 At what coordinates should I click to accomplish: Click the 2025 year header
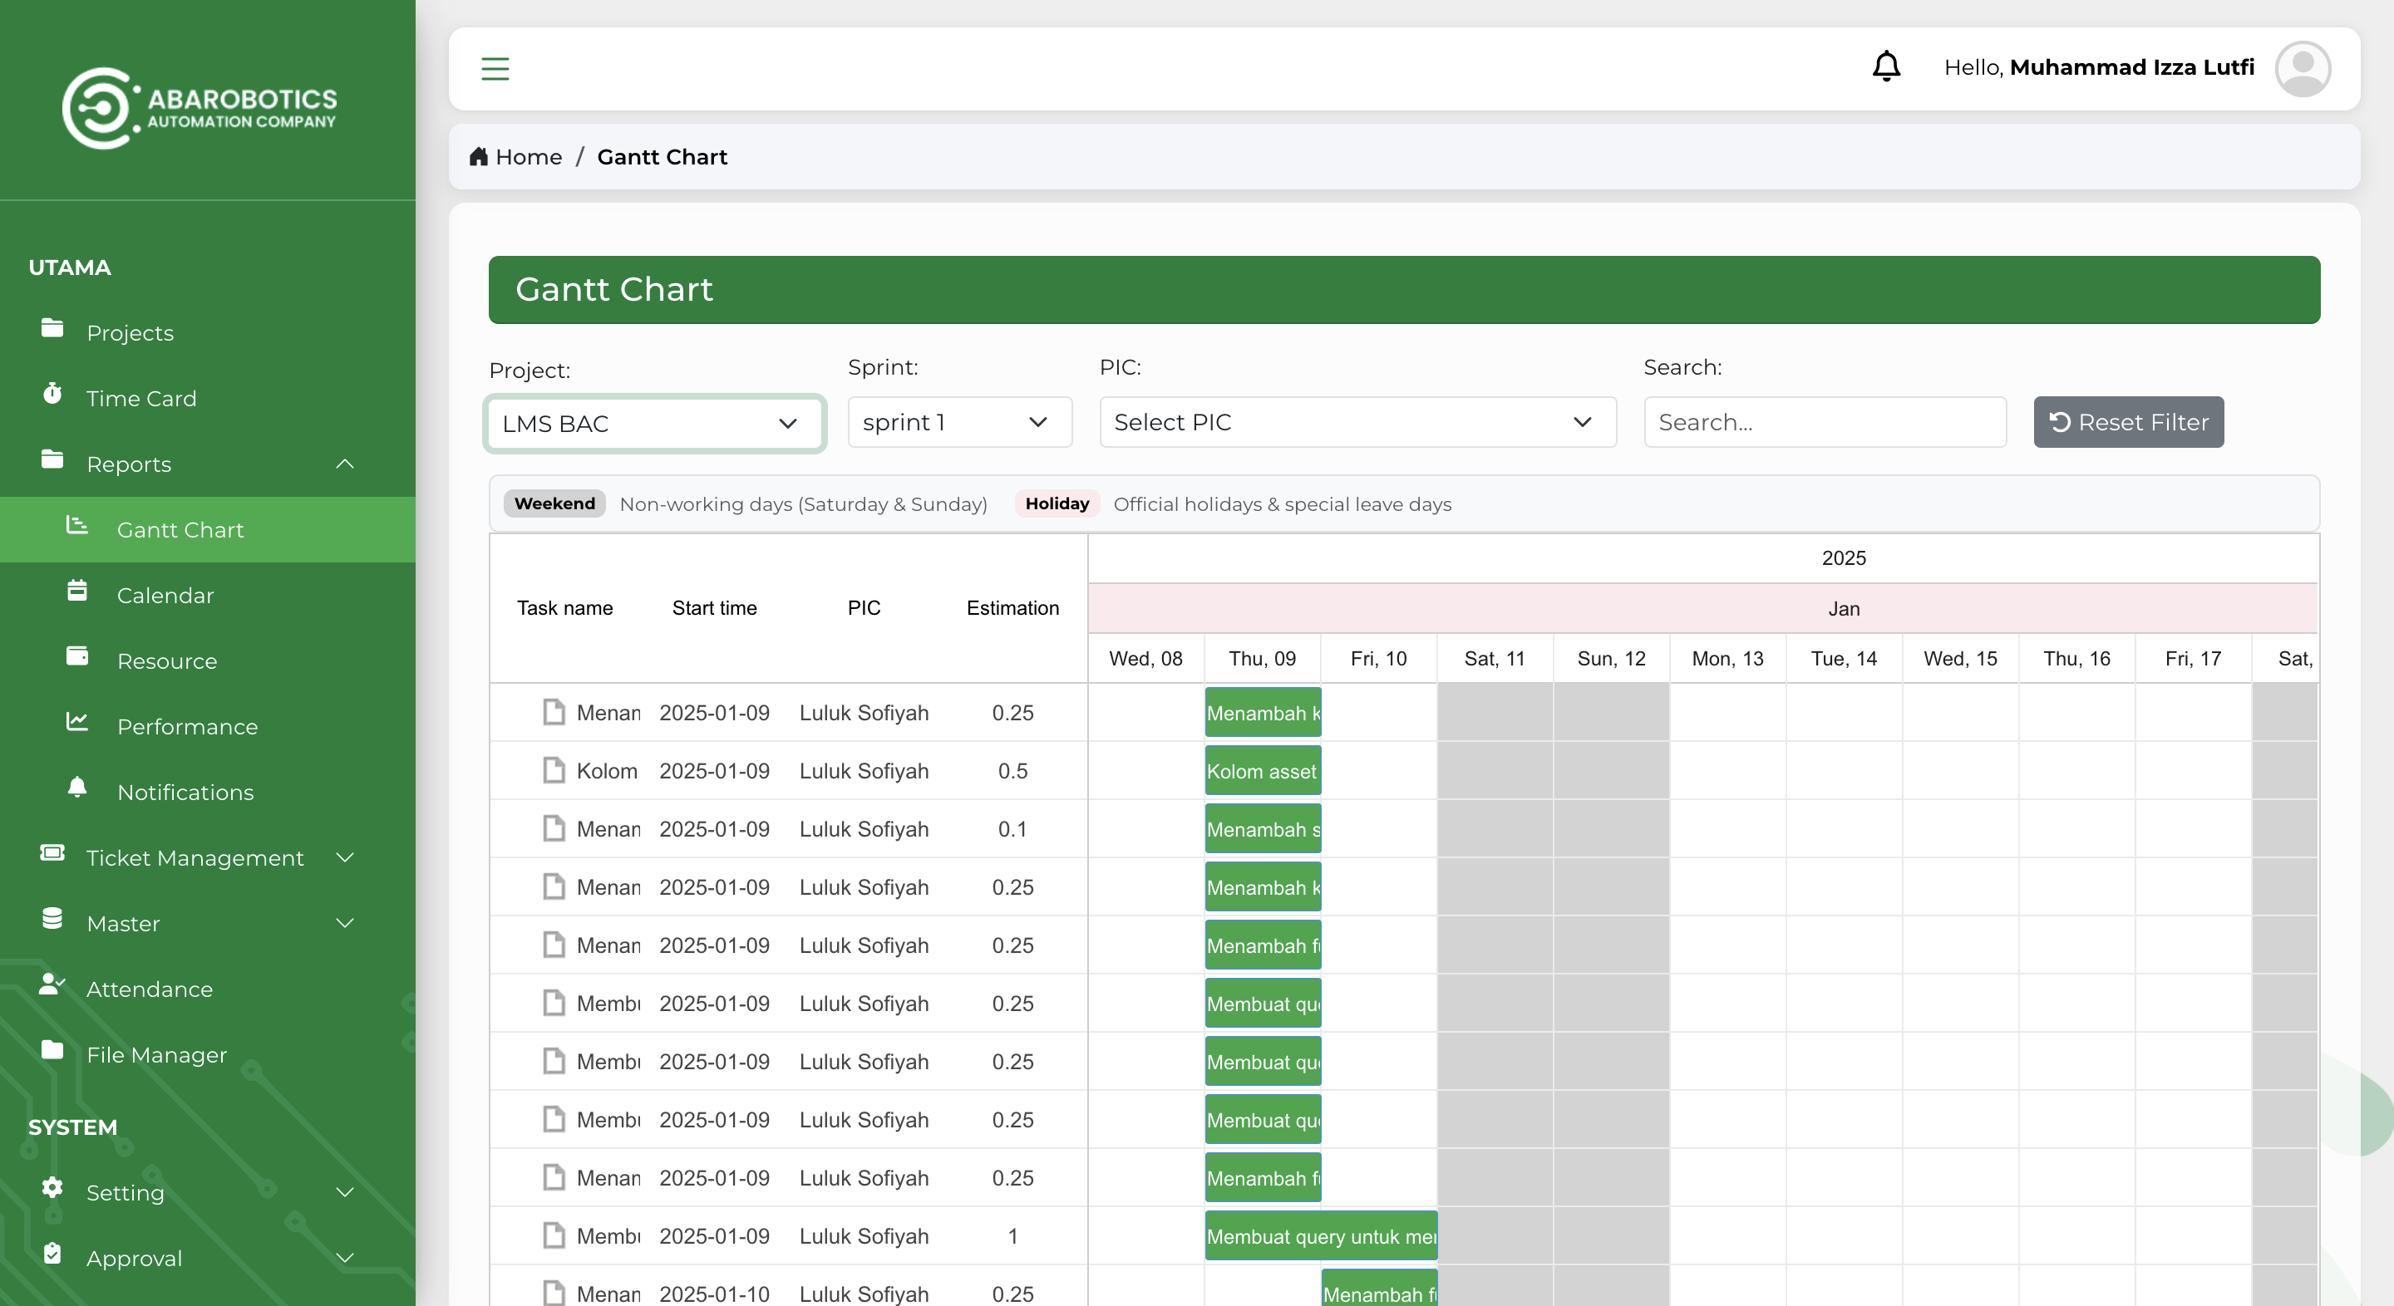coord(1843,557)
